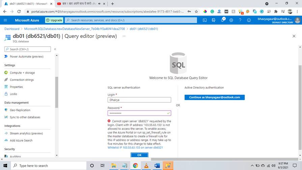Click Whitelist IP 103.55.63.153 link
Viewport: 302px width, 170px height.
coord(135,147)
